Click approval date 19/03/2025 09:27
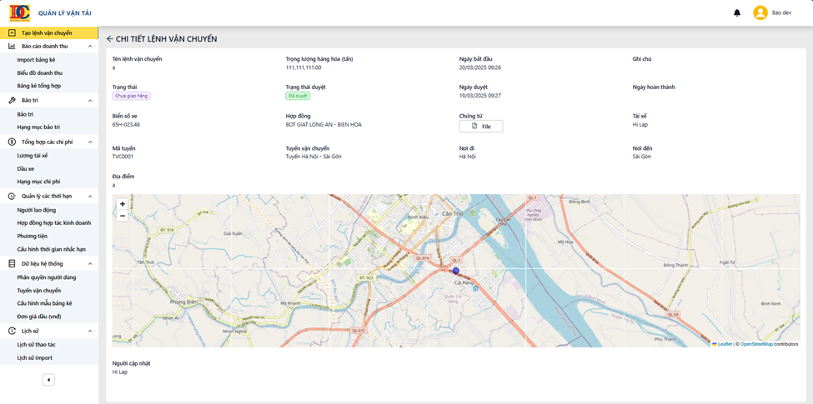The image size is (813, 404). [480, 96]
